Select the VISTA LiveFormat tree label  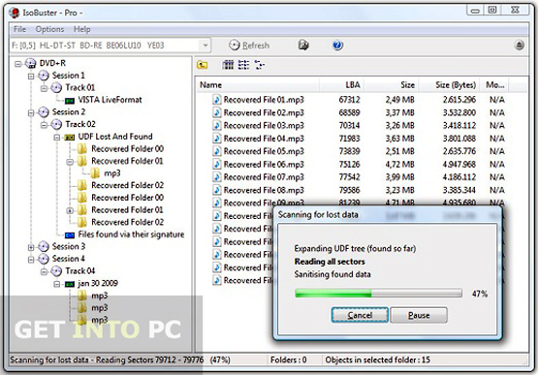(110, 100)
